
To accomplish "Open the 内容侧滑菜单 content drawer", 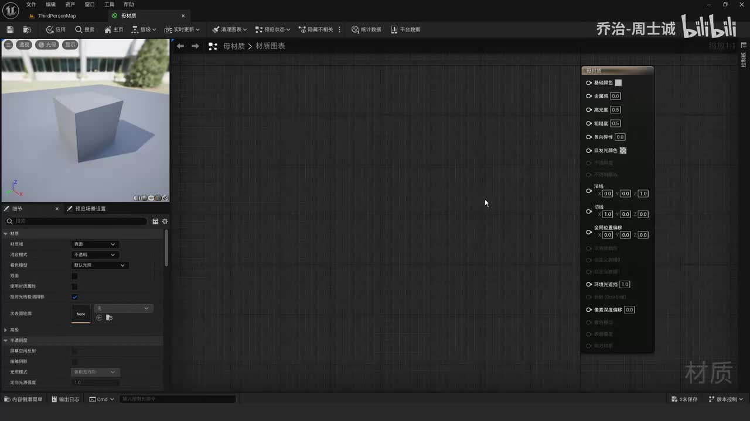I will click(x=23, y=399).
